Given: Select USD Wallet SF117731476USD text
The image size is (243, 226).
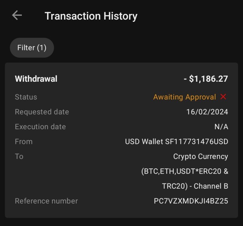Looking at the screenshot, I should tap(177, 142).
